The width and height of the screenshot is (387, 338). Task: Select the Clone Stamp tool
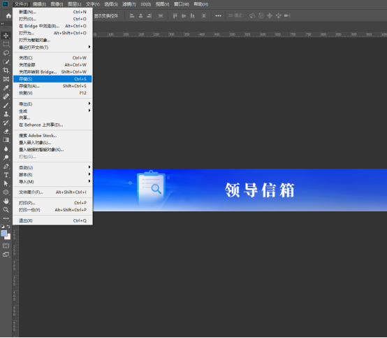(6, 114)
